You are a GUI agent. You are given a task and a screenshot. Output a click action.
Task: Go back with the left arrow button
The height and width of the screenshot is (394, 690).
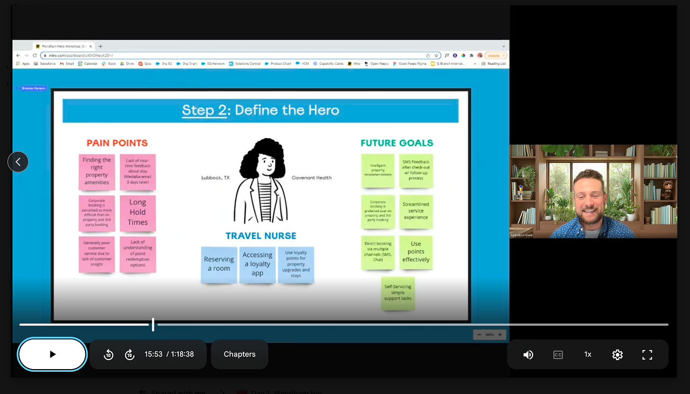[18, 162]
